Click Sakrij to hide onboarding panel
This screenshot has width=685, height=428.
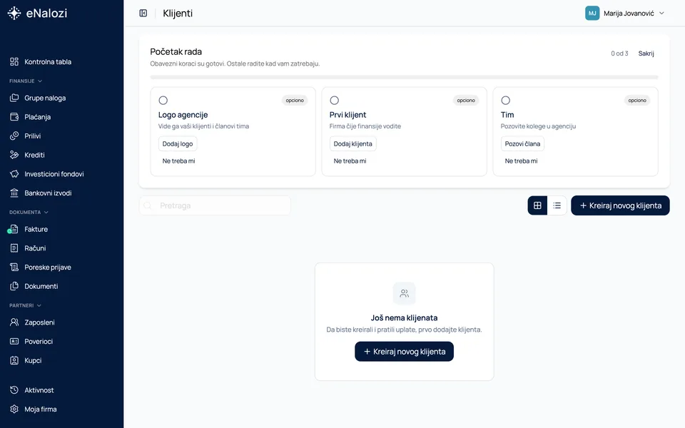tap(646, 53)
